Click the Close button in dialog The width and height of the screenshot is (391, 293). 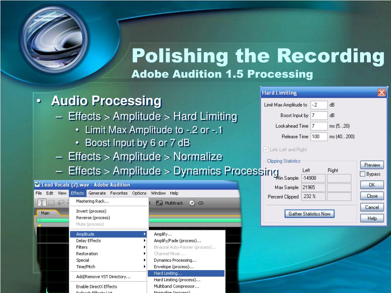[372, 196]
